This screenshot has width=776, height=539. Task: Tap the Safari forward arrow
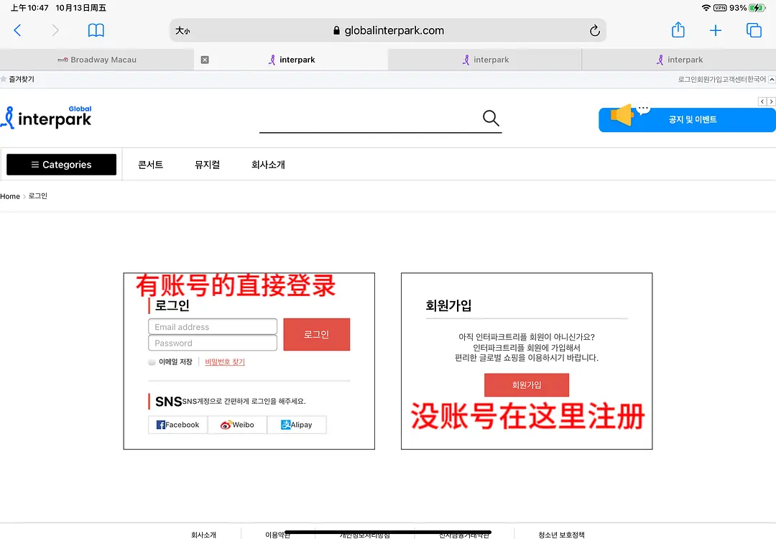click(55, 31)
